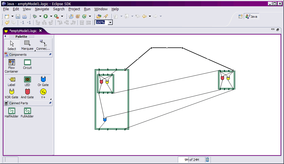Pick the And Gate component
The height and width of the screenshot is (164, 284).
[x=27, y=93]
